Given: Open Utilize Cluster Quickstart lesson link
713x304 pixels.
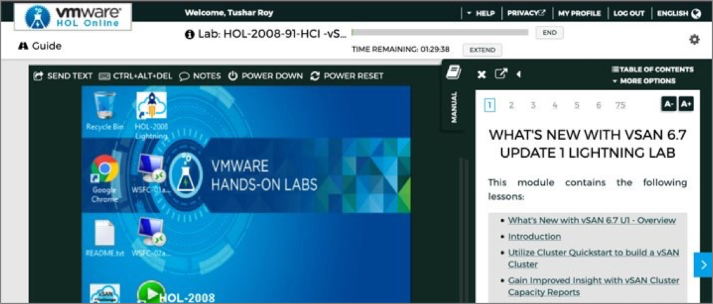Looking at the screenshot, I should tap(593, 258).
